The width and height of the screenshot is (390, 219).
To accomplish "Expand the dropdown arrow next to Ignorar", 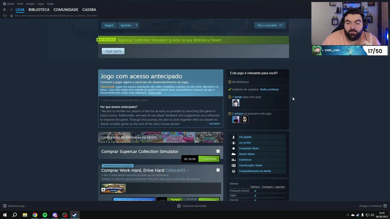I will tap(136, 25).
